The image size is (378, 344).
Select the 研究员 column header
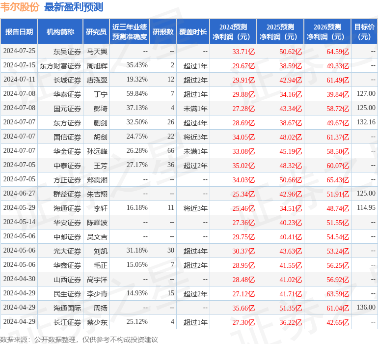pyautogui.click(x=96, y=31)
